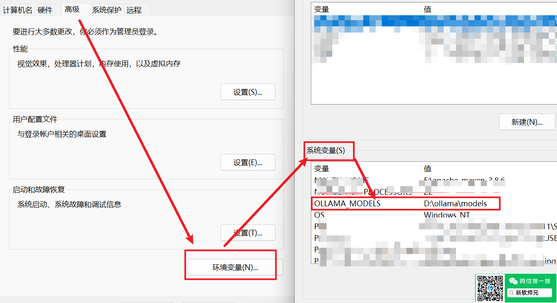The width and height of the screenshot is (557, 303).
Task: Select the 系统保护 tab
Action: point(106,10)
